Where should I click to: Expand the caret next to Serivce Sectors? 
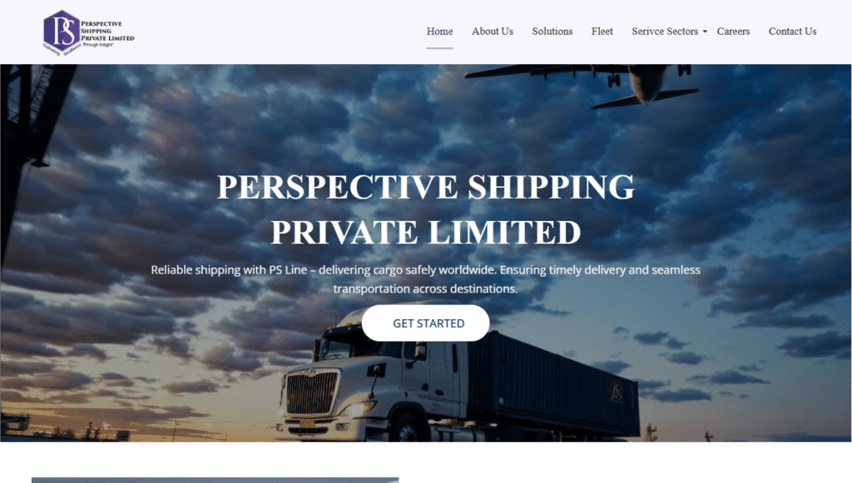point(705,32)
